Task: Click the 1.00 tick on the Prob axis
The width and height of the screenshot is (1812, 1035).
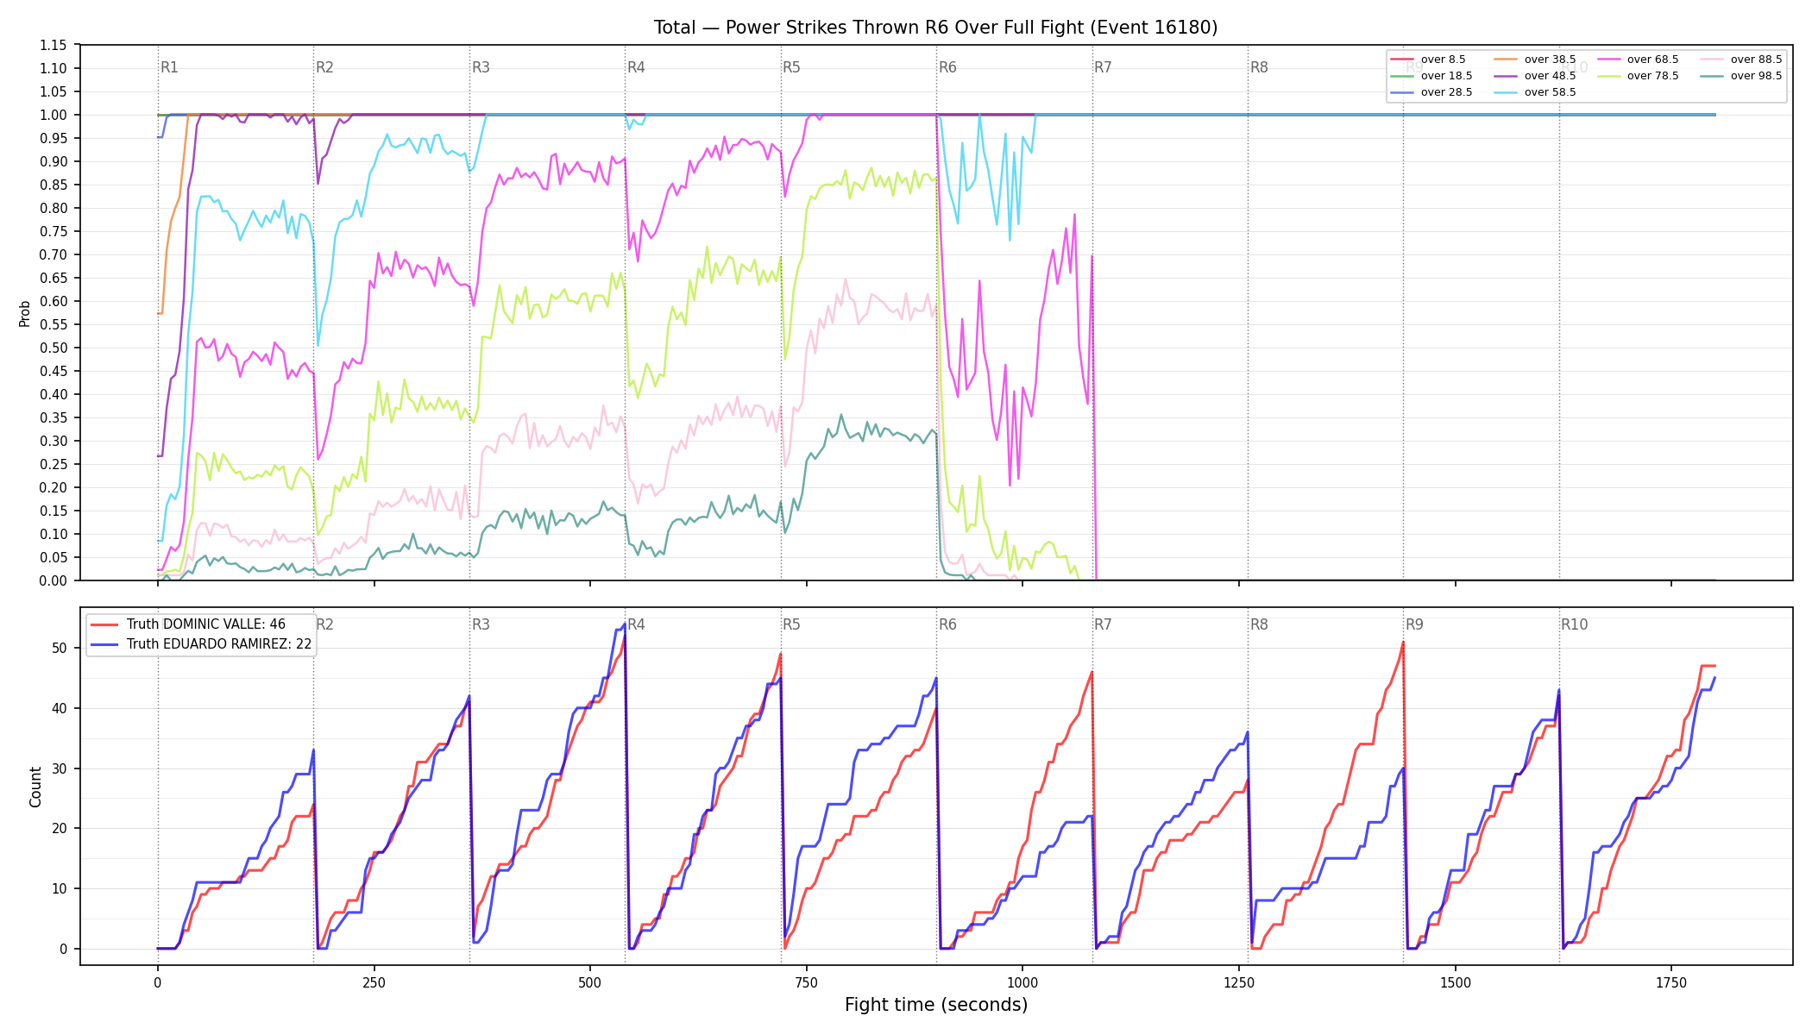Action: (53, 115)
